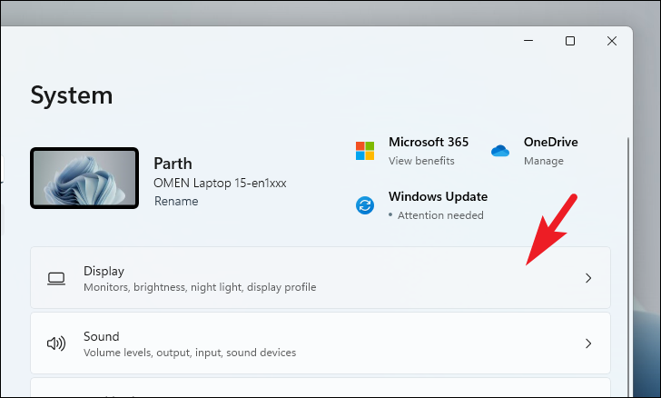Close the Settings window
This screenshot has height=398, width=661.
612,41
